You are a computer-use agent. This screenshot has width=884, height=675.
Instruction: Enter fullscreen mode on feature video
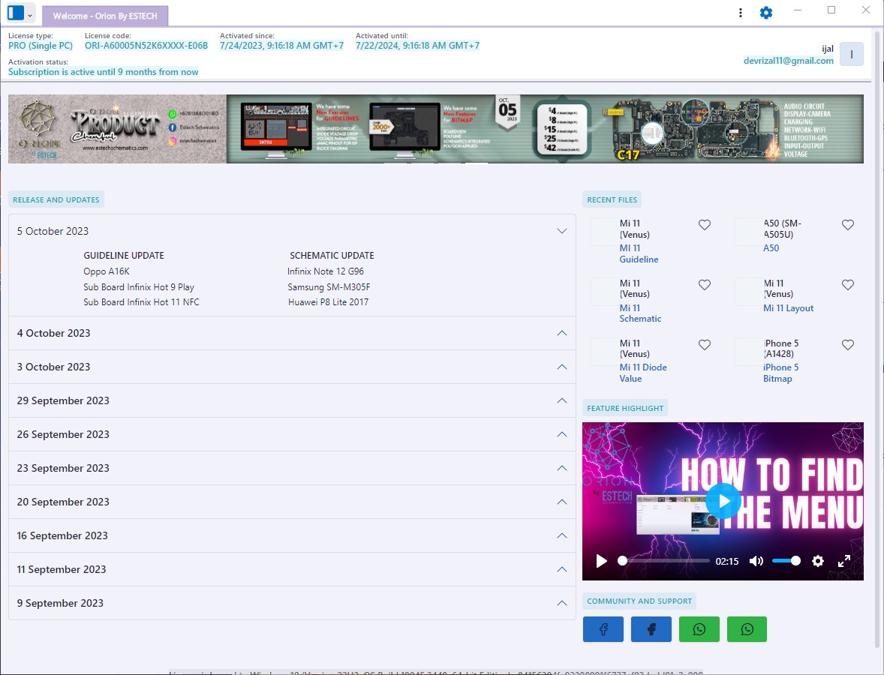(843, 561)
